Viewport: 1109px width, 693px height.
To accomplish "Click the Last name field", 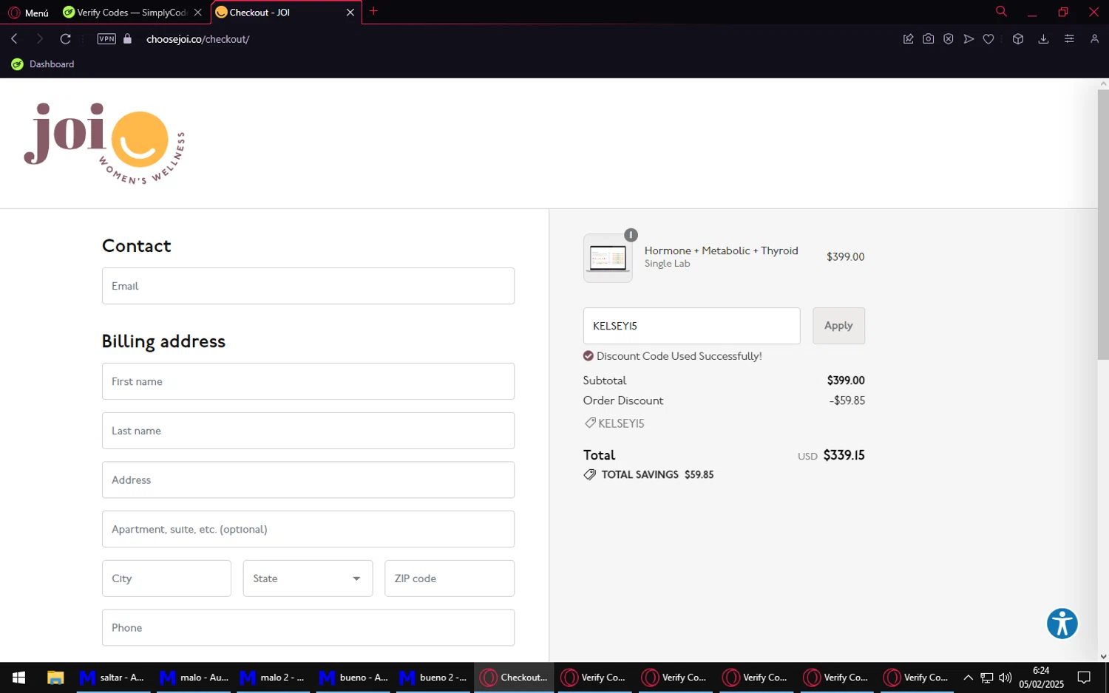I will pyautogui.click(x=308, y=431).
